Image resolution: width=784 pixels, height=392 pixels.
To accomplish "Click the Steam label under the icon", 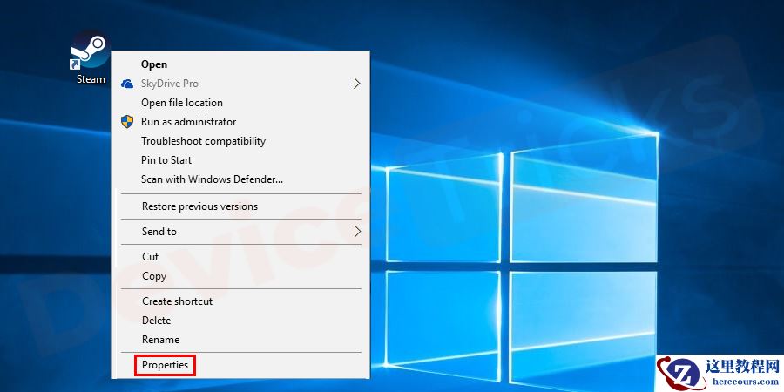I will pos(91,79).
